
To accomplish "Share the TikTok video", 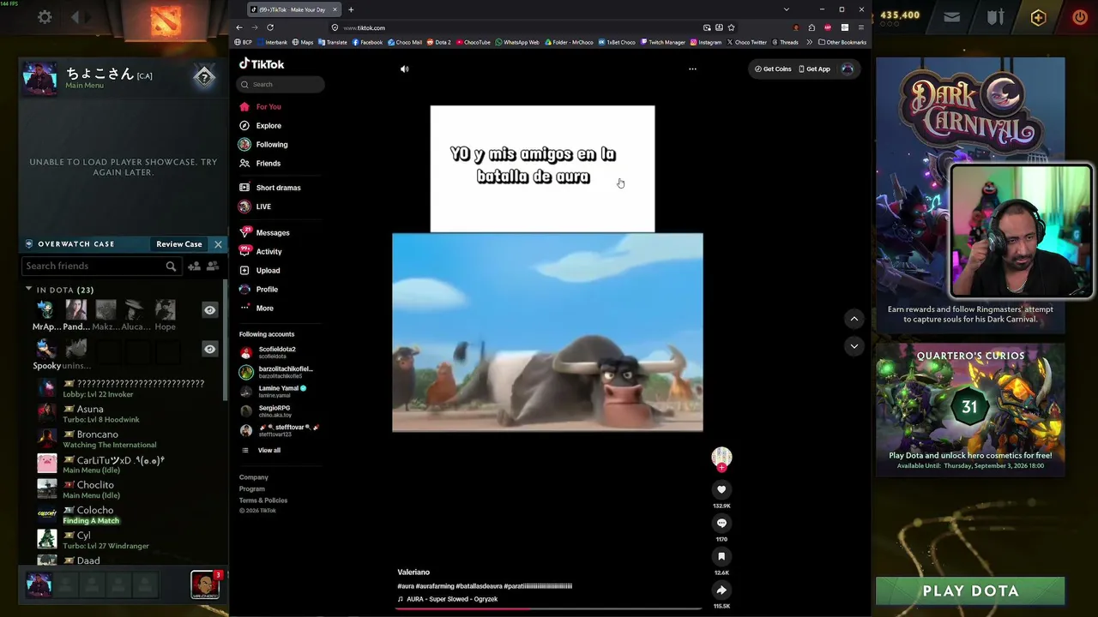I will (721, 590).
